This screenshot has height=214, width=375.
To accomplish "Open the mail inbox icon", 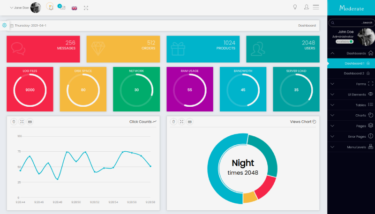I will click(62, 7).
